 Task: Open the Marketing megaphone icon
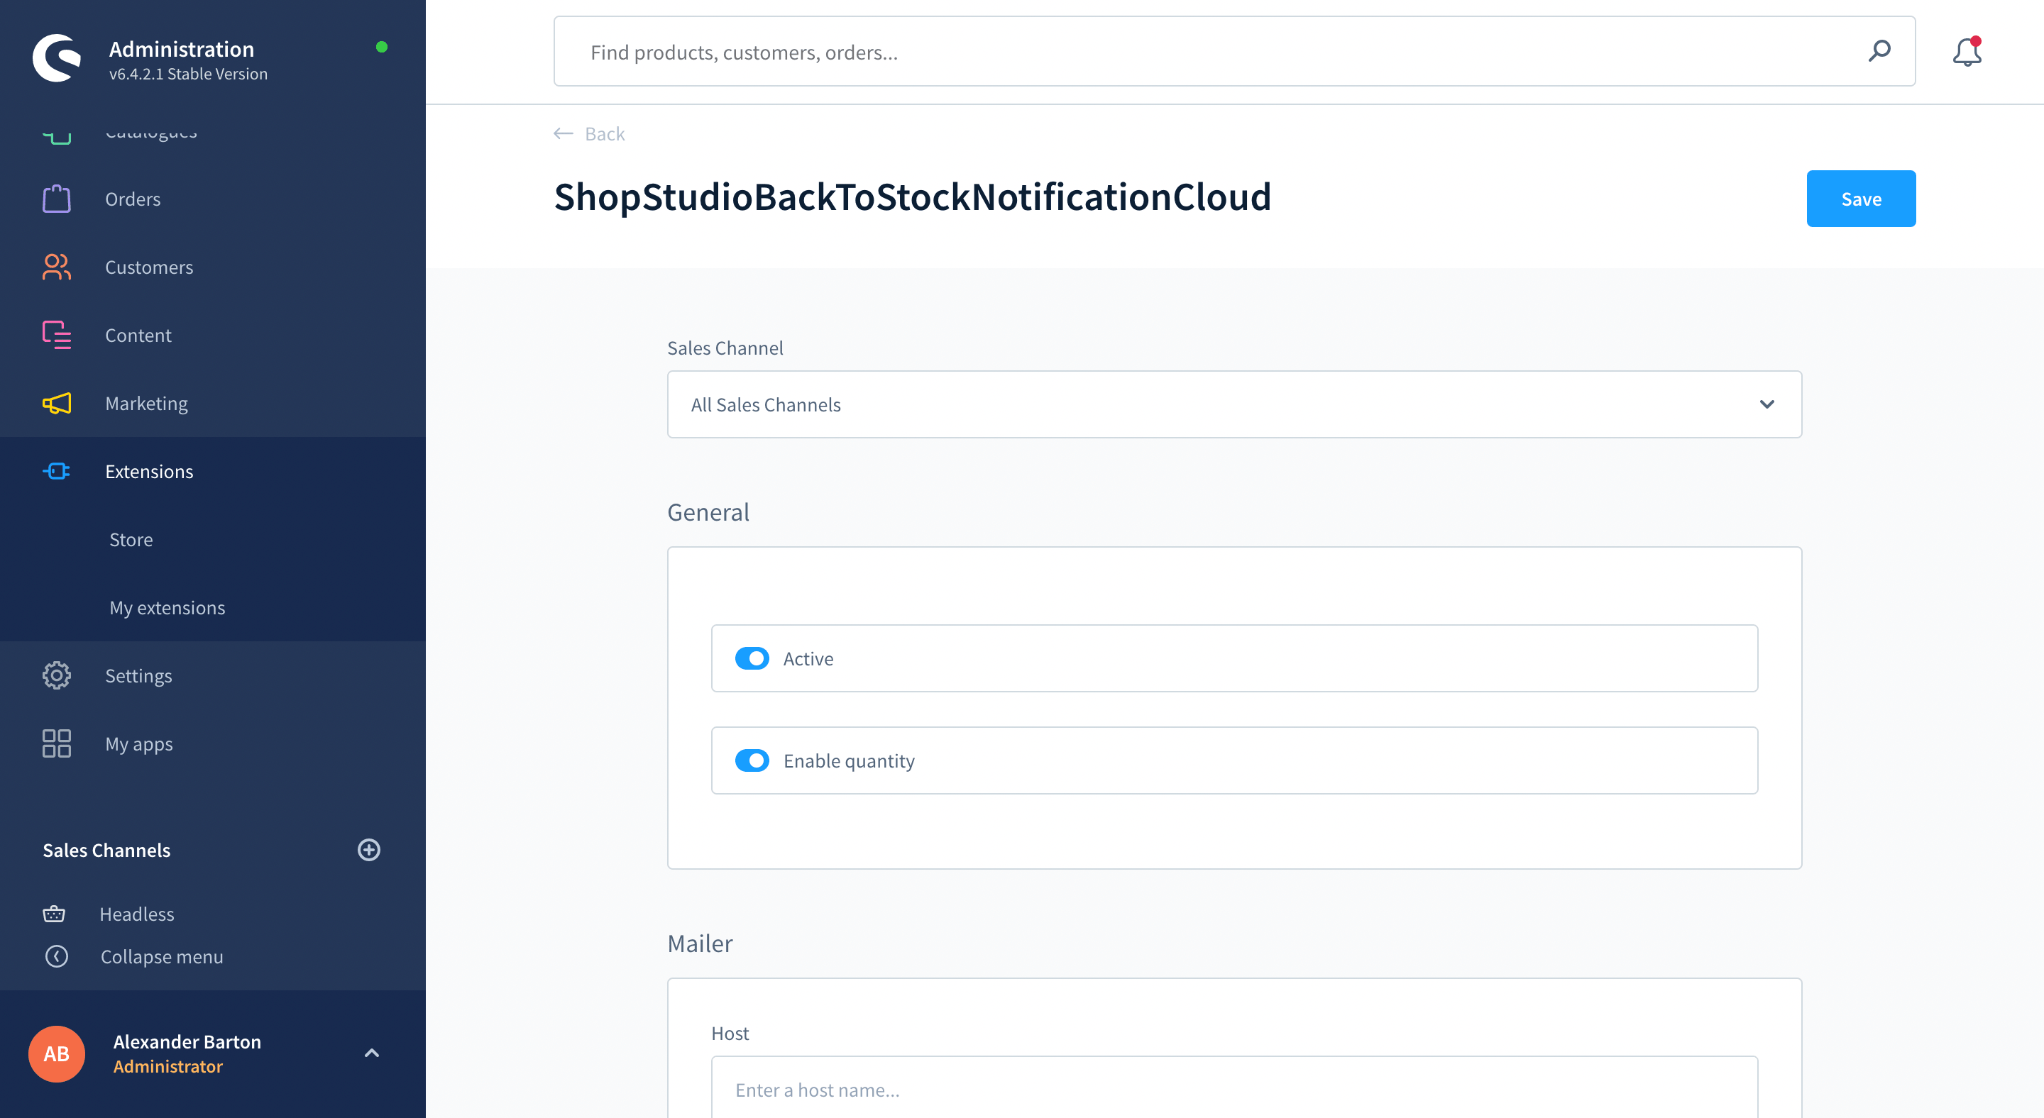(56, 404)
